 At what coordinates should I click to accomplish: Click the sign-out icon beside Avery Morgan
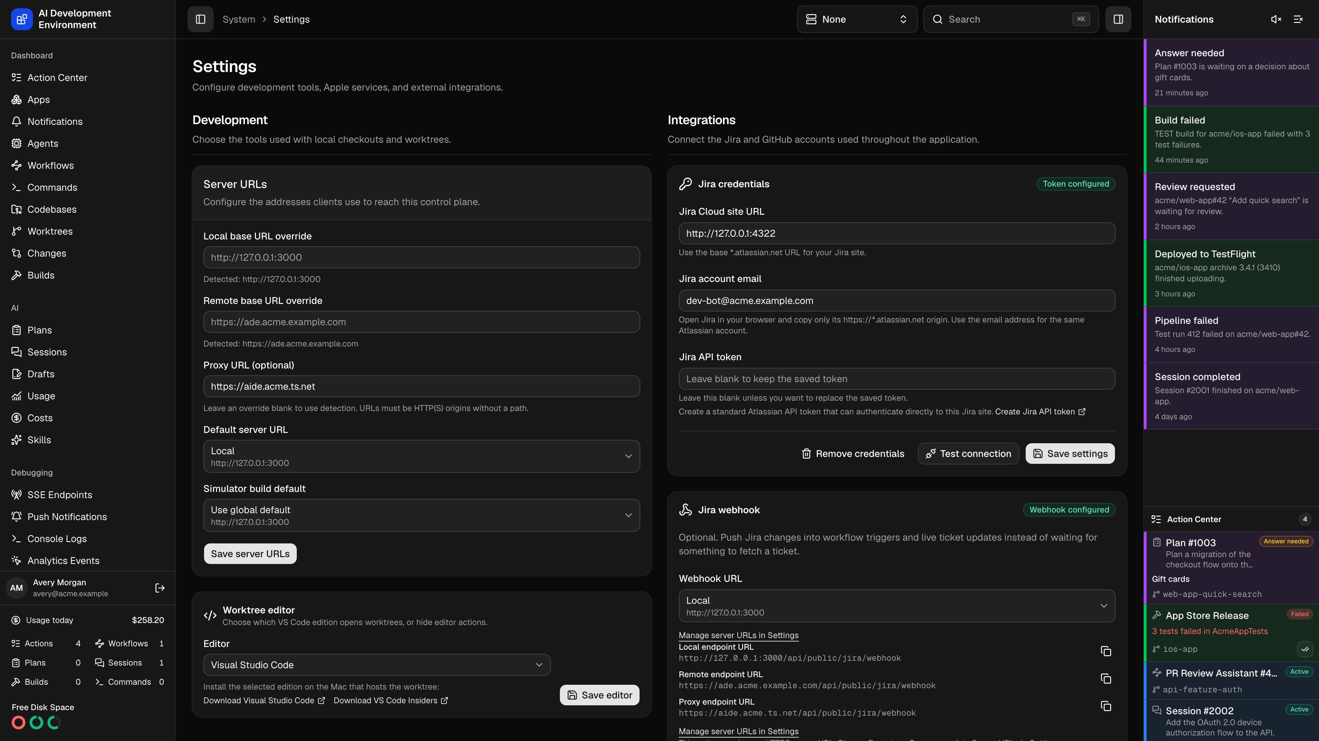pyautogui.click(x=160, y=588)
